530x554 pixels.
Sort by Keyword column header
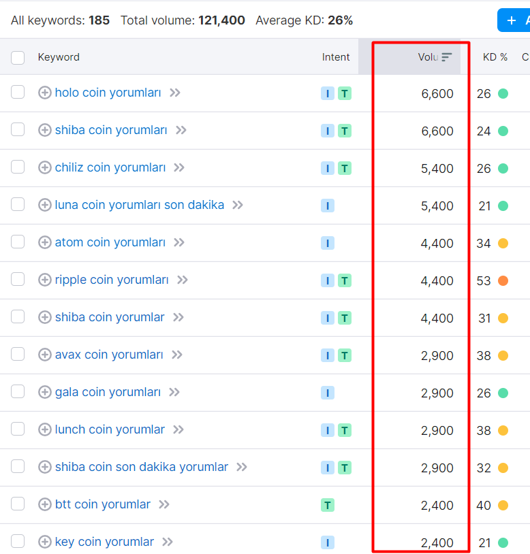(x=59, y=57)
